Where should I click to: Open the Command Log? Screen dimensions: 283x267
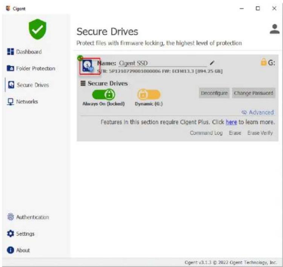point(206,133)
